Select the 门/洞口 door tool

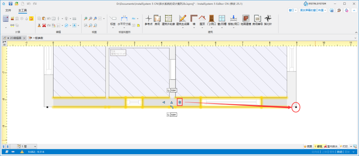point(211,20)
